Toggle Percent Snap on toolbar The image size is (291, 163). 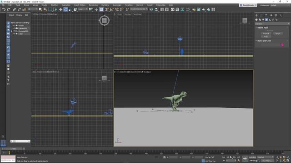(117, 10)
